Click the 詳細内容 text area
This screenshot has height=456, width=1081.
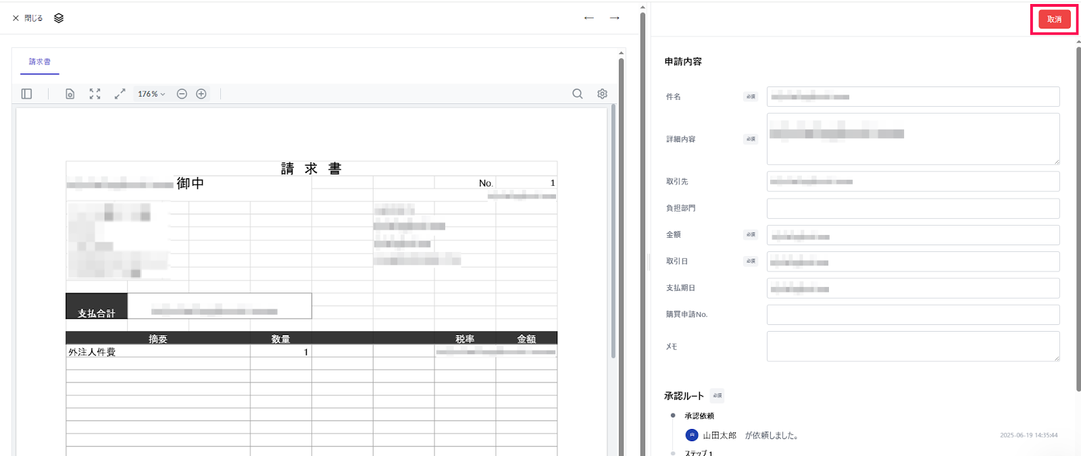(x=913, y=138)
